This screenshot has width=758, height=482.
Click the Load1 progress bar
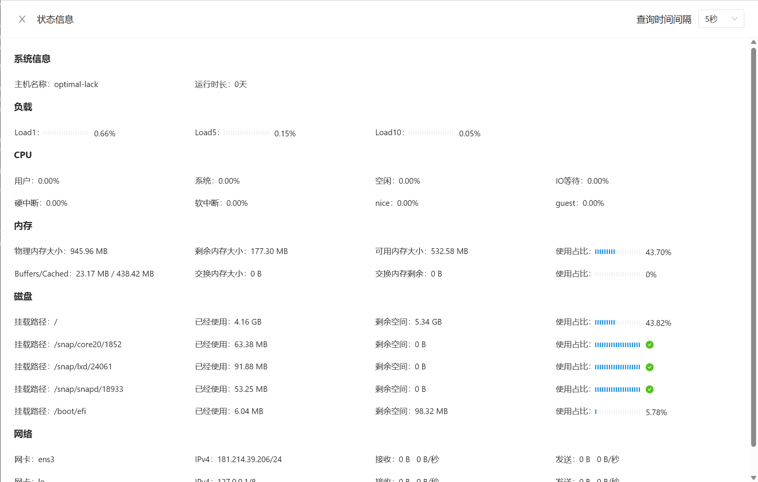[66, 133]
